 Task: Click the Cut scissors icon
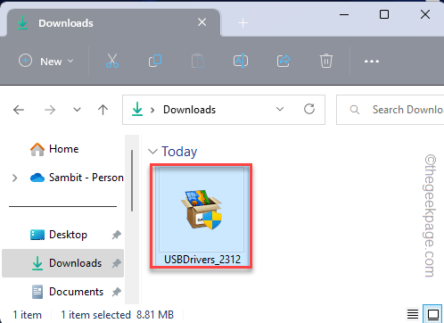[x=112, y=61]
